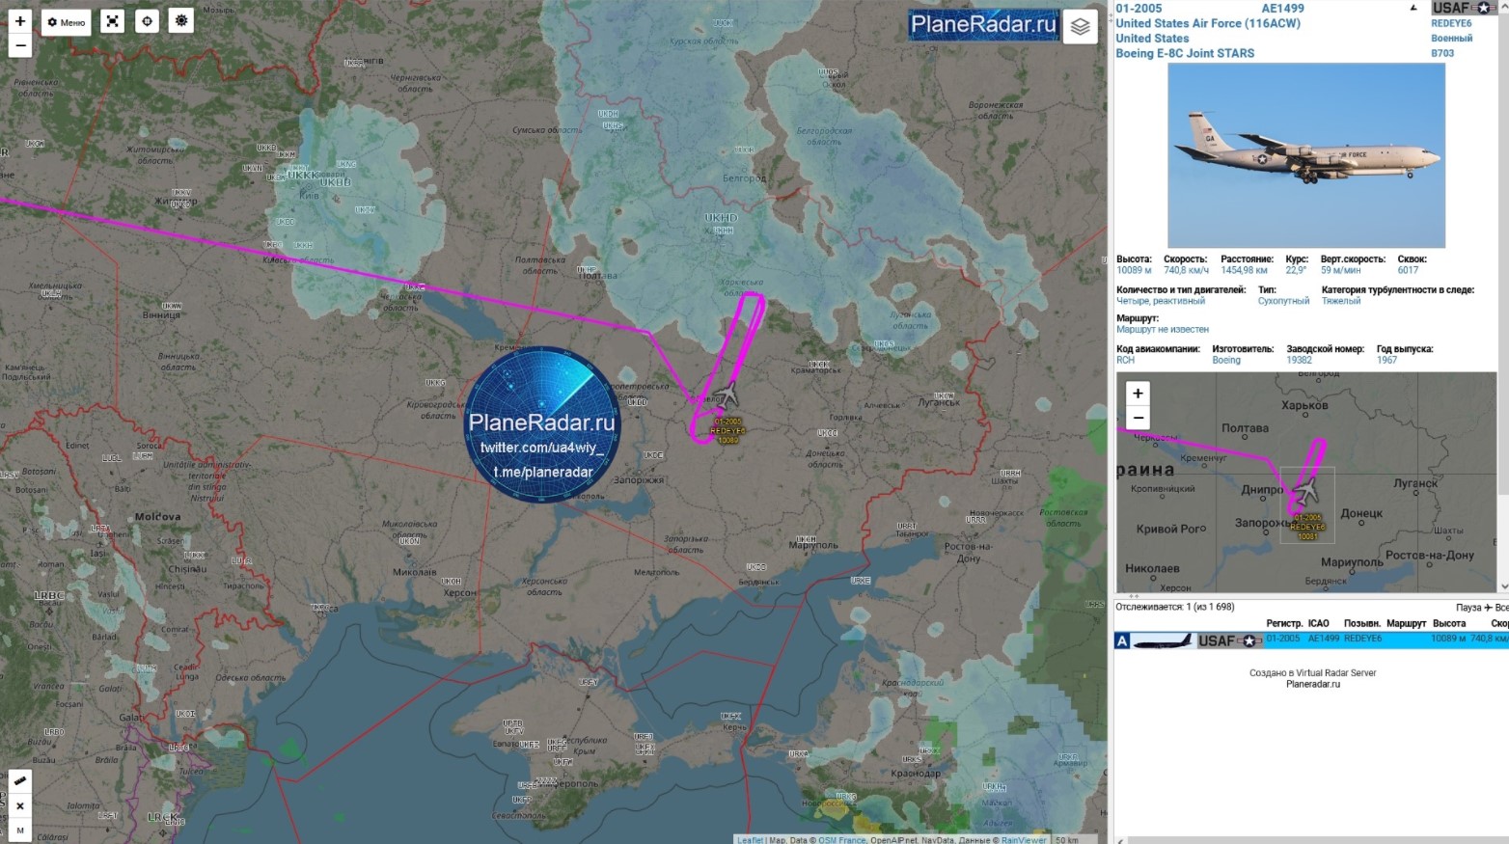The width and height of the screenshot is (1509, 844).
Task: Select the ruler measurement tool
Action: tap(20, 780)
